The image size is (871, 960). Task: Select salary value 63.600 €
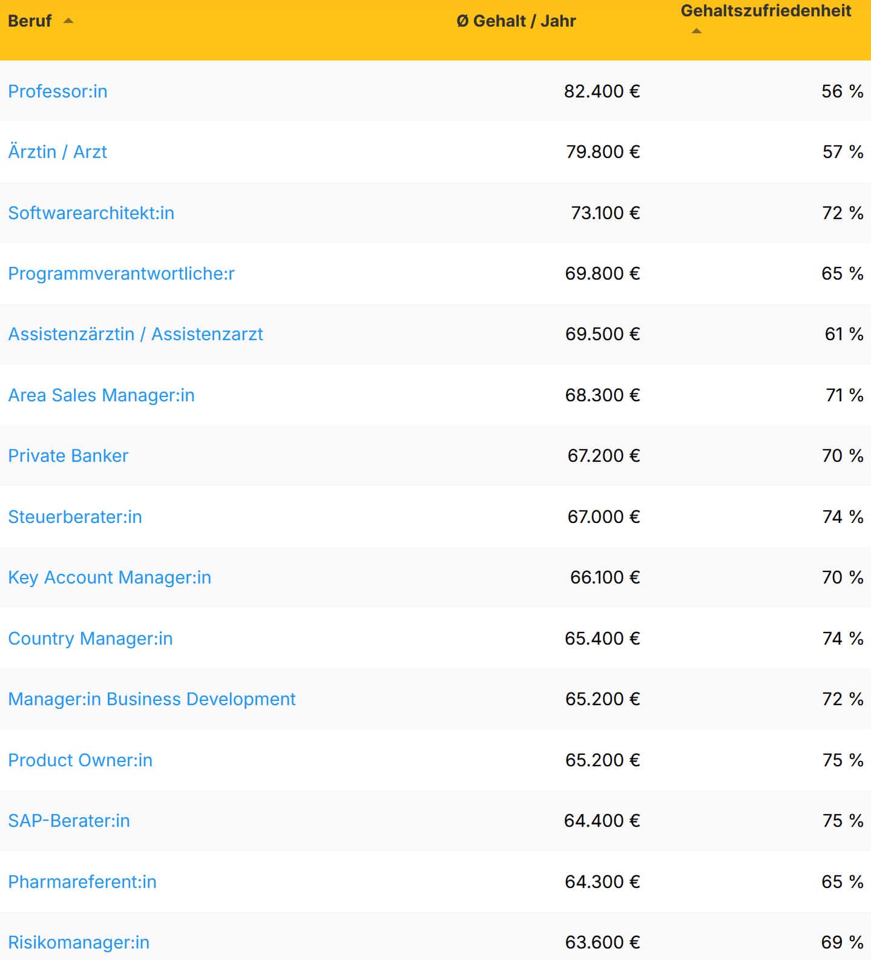[602, 942]
